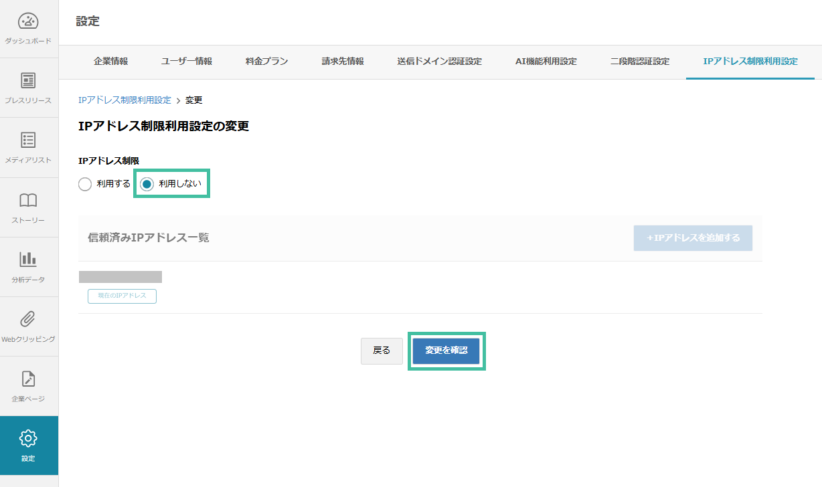Open the IPアドレス制限利用設定 breadcrumb link
This screenshot has height=487, width=822.
tap(123, 99)
